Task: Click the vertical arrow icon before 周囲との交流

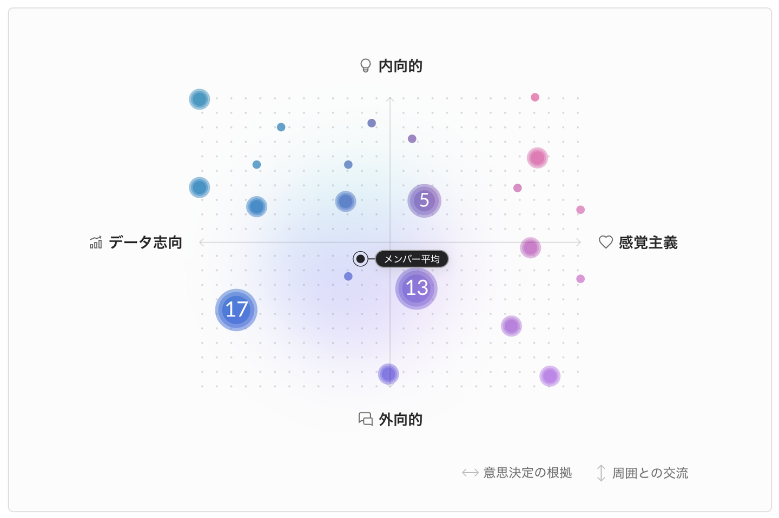Action: coord(600,473)
